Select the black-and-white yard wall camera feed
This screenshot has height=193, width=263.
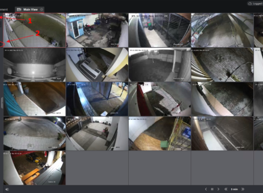tap(160, 65)
